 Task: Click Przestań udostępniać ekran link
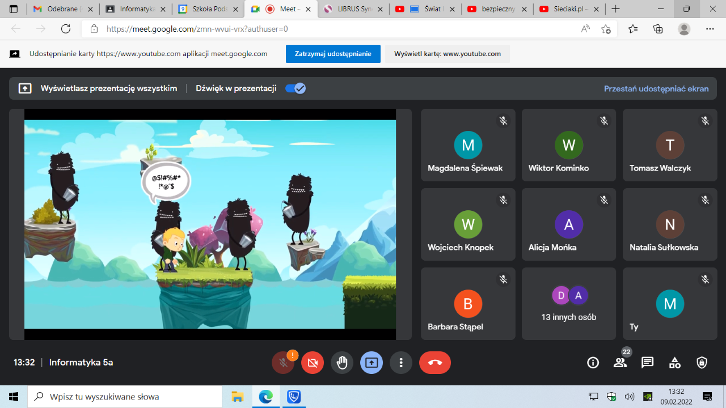click(x=656, y=88)
